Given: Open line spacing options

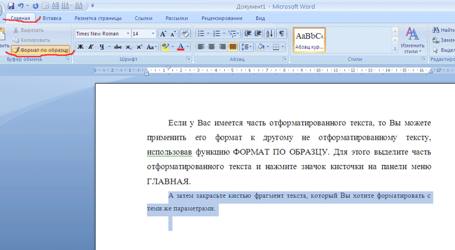Looking at the screenshot, I should [246, 47].
